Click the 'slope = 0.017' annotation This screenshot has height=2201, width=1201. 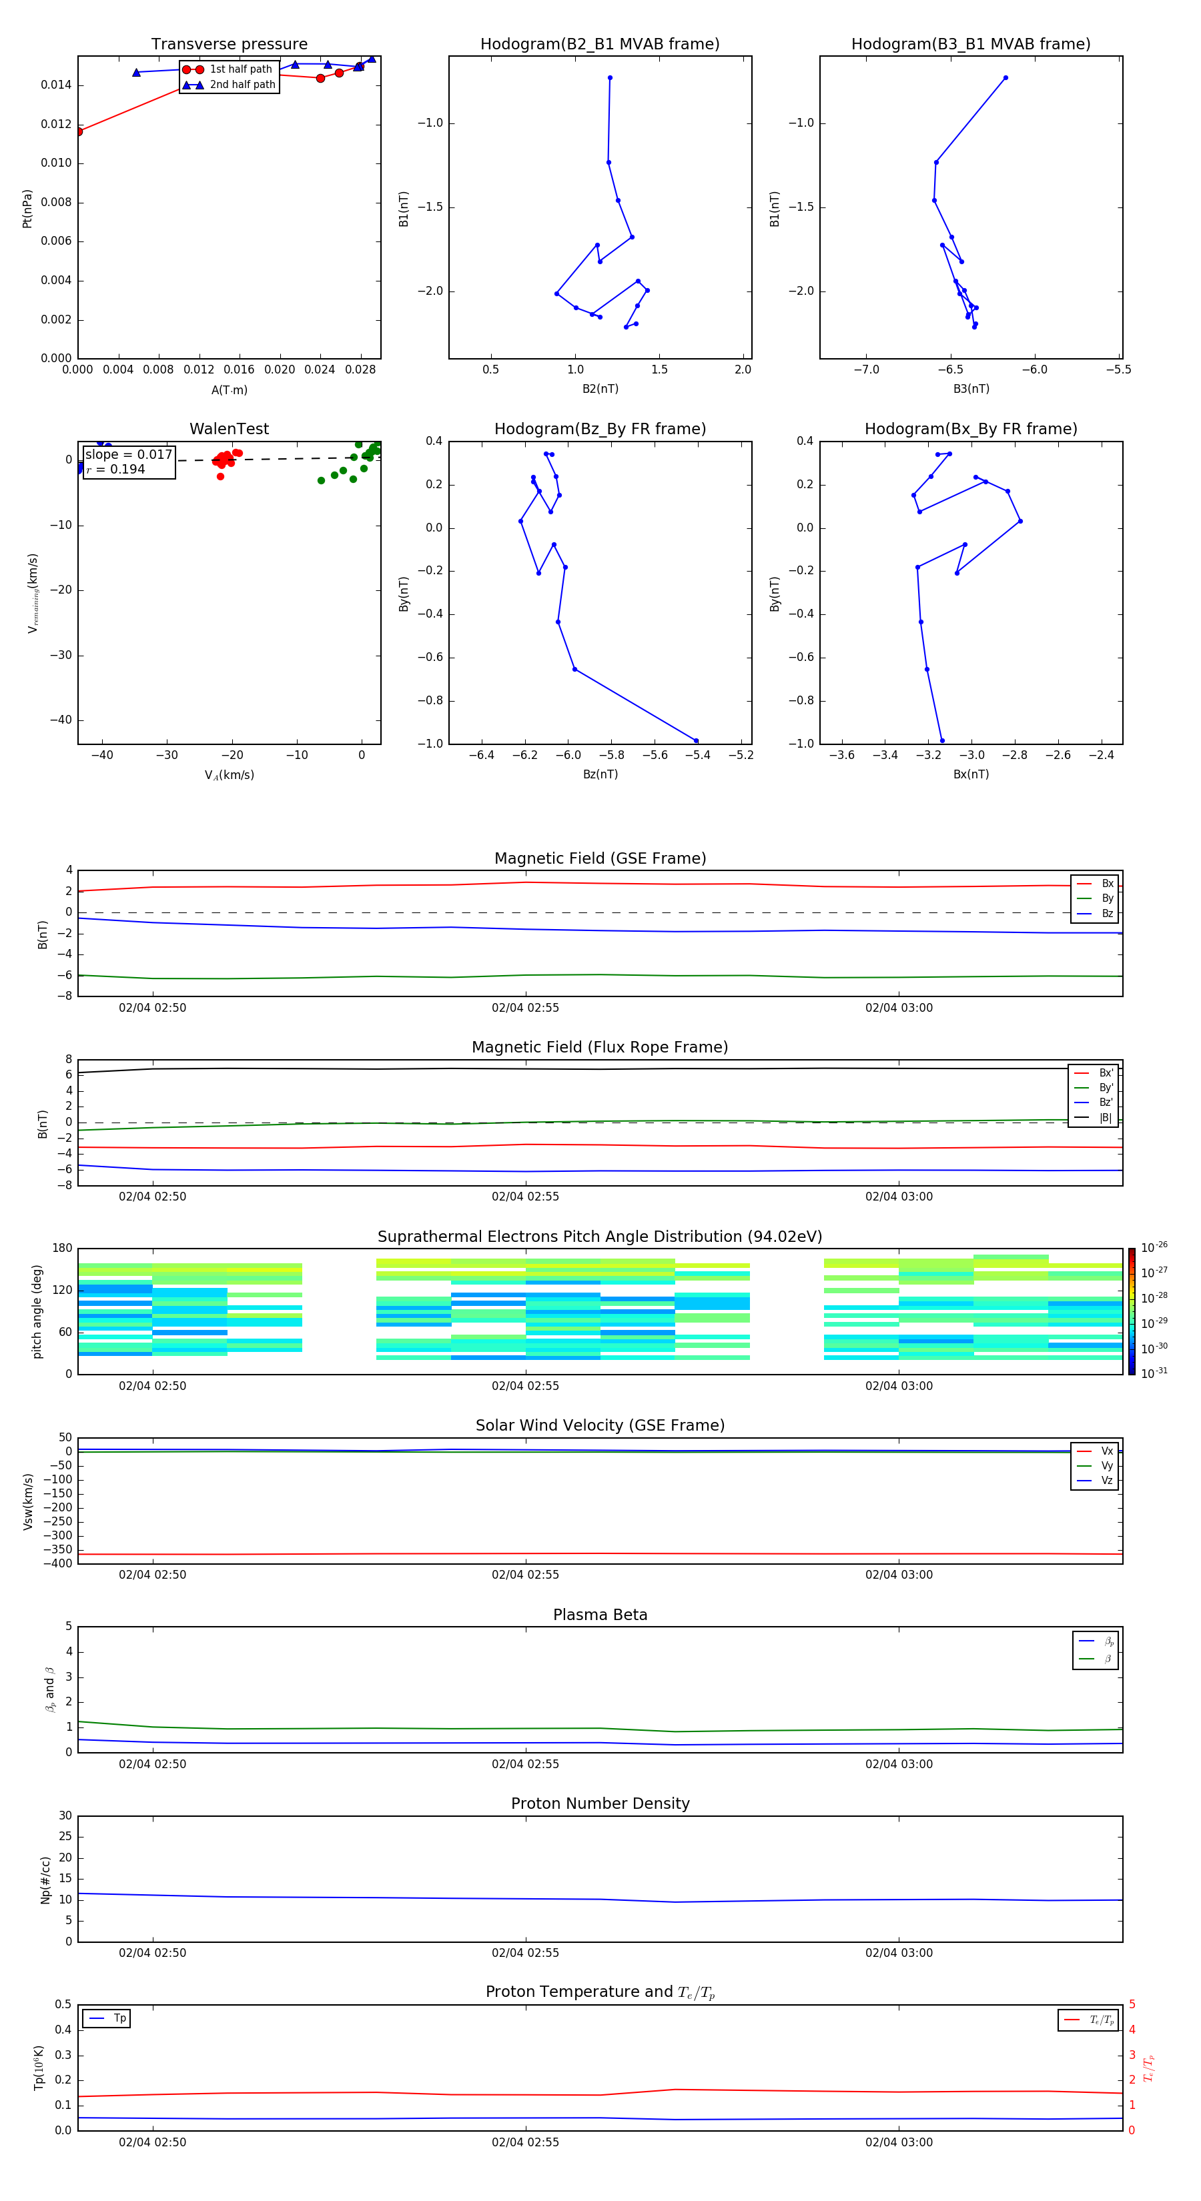129,455
